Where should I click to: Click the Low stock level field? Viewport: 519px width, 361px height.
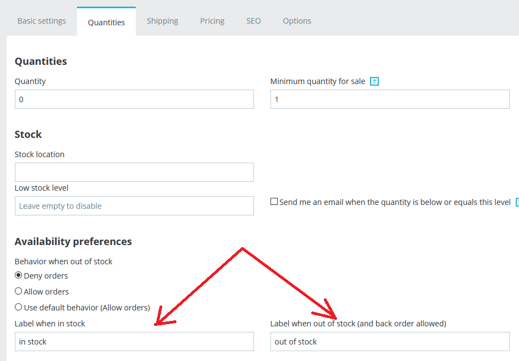pyautogui.click(x=134, y=206)
